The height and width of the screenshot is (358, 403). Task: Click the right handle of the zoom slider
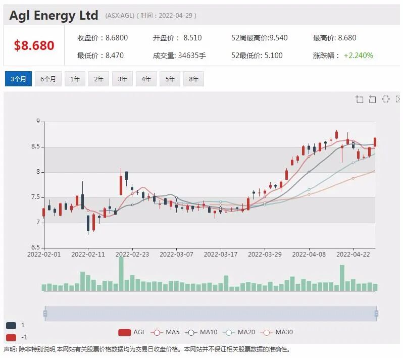coord(377,314)
